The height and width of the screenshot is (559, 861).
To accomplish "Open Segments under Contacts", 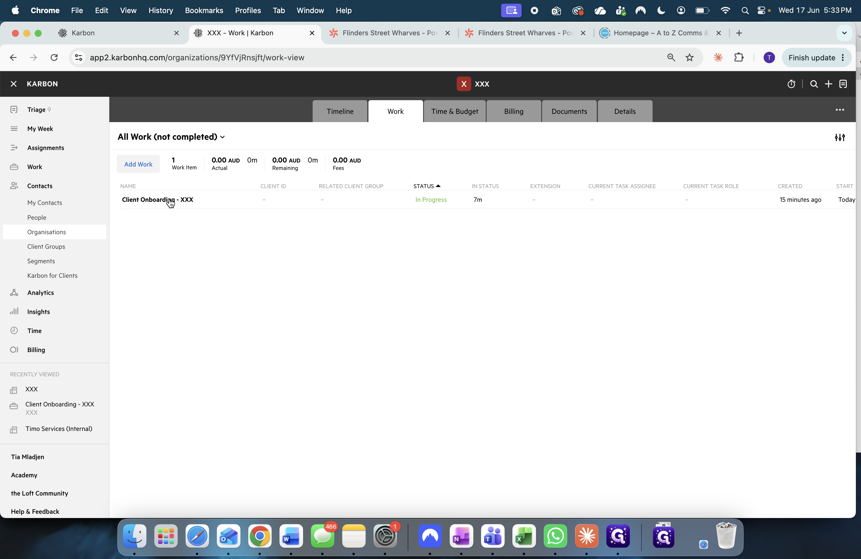I will (41, 261).
